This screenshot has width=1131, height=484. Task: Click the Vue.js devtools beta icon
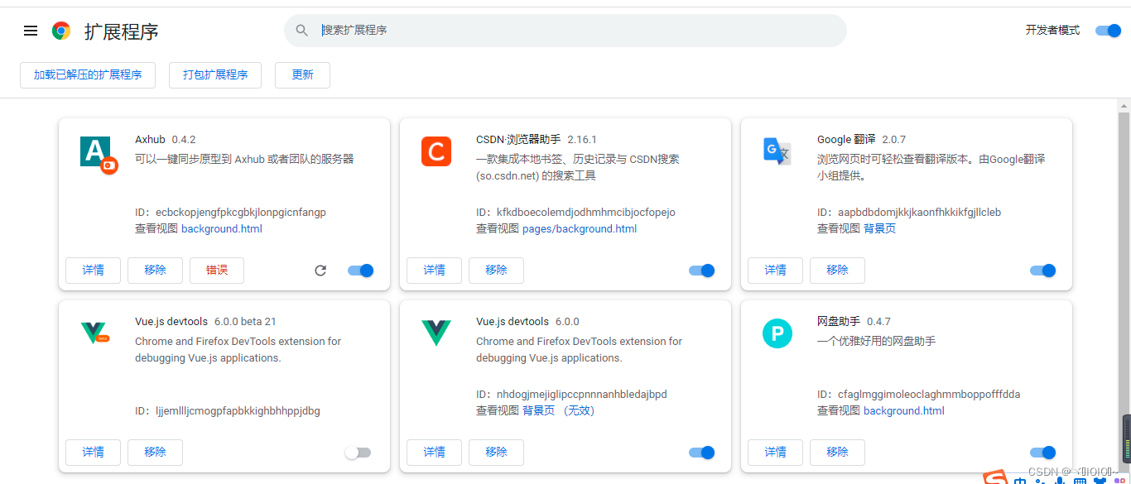(x=94, y=333)
